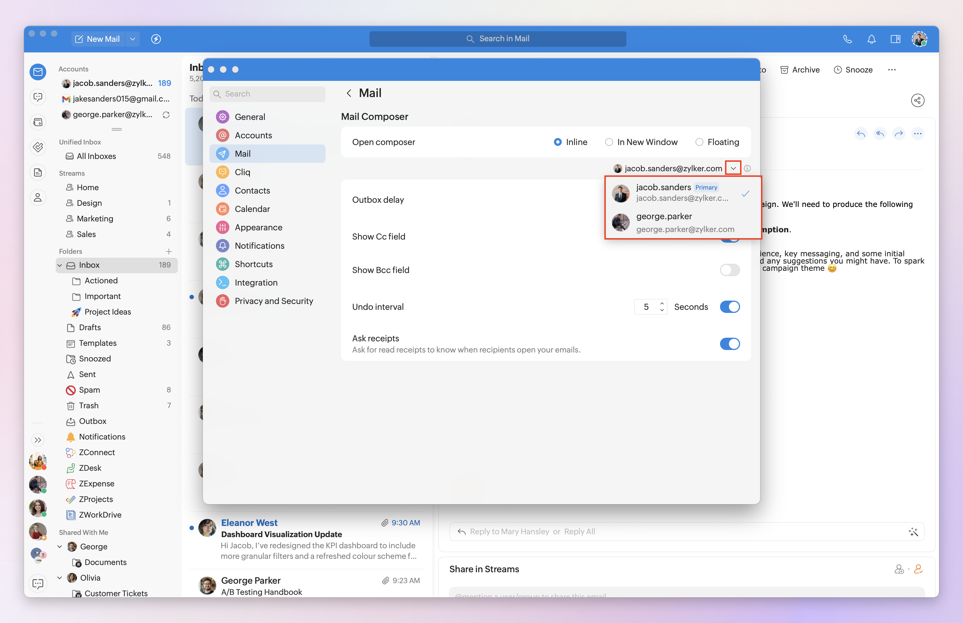The image size is (963, 623).
Task: Open the calendar icon in left rail
Action: pyautogui.click(x=38, y=122)
